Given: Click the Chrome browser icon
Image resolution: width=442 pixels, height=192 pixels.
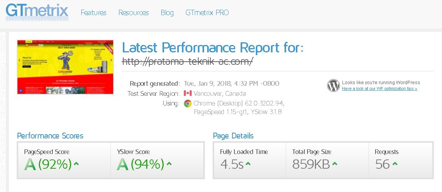Looking at the screenshot, I should pyautogui.click(x=188, y=104).
